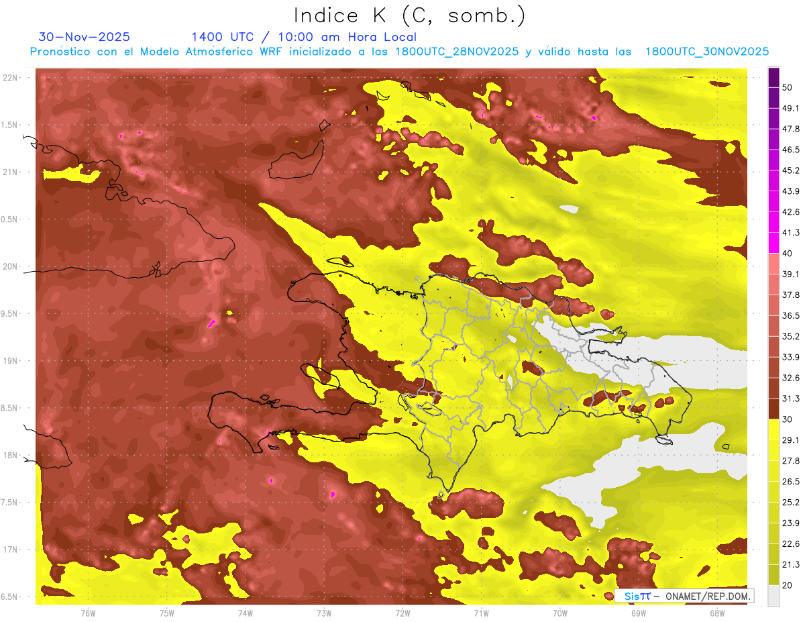Click the colorbar label '30'
The height and width of the screenshot is (622, 805).
click(x=788, y=419)
